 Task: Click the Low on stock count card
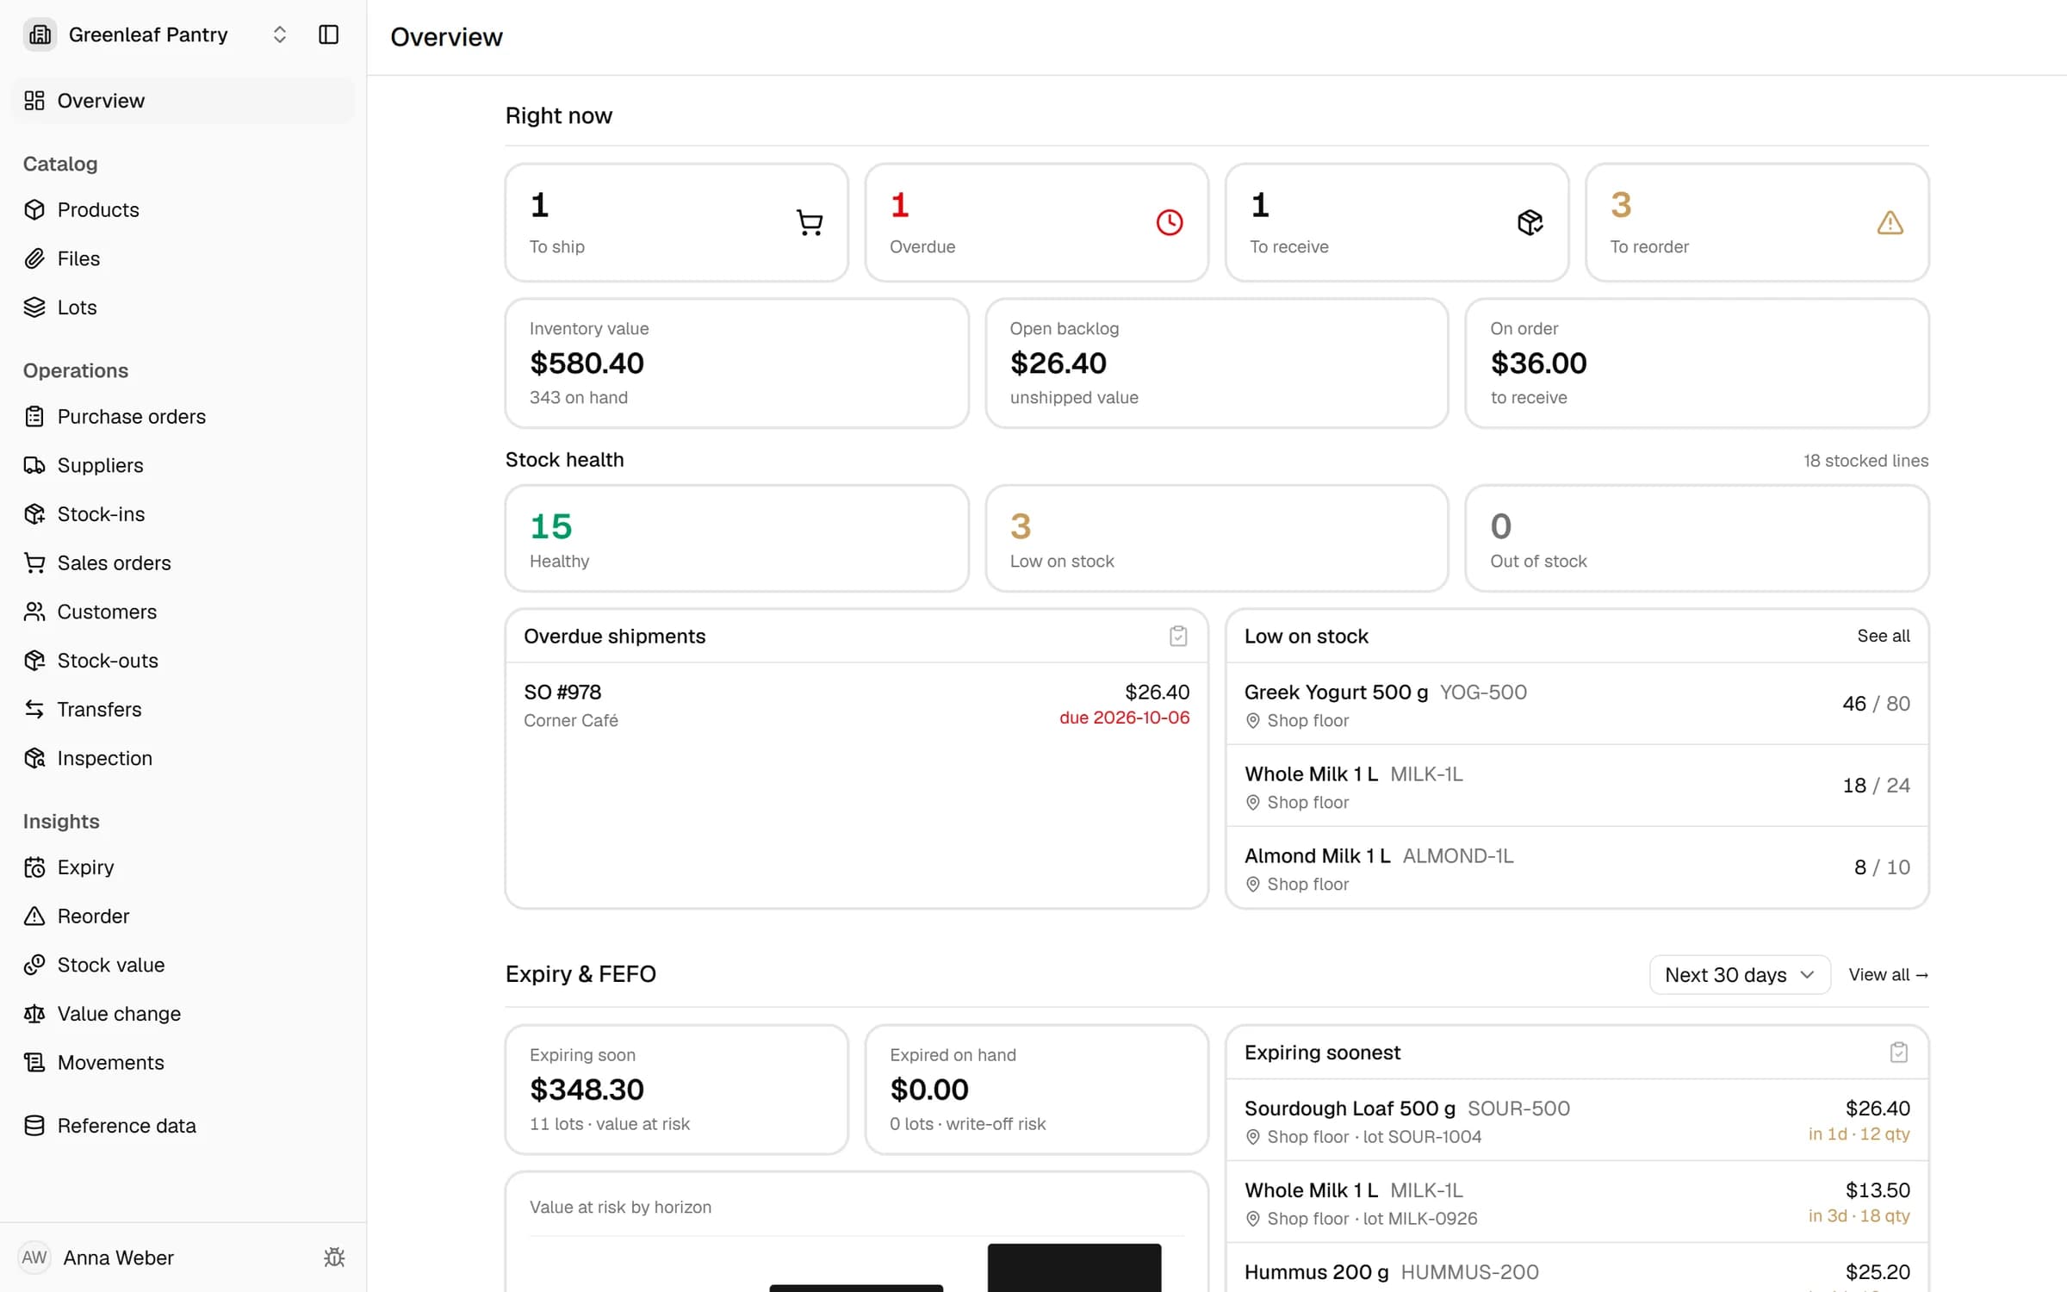coord(1216,538)
